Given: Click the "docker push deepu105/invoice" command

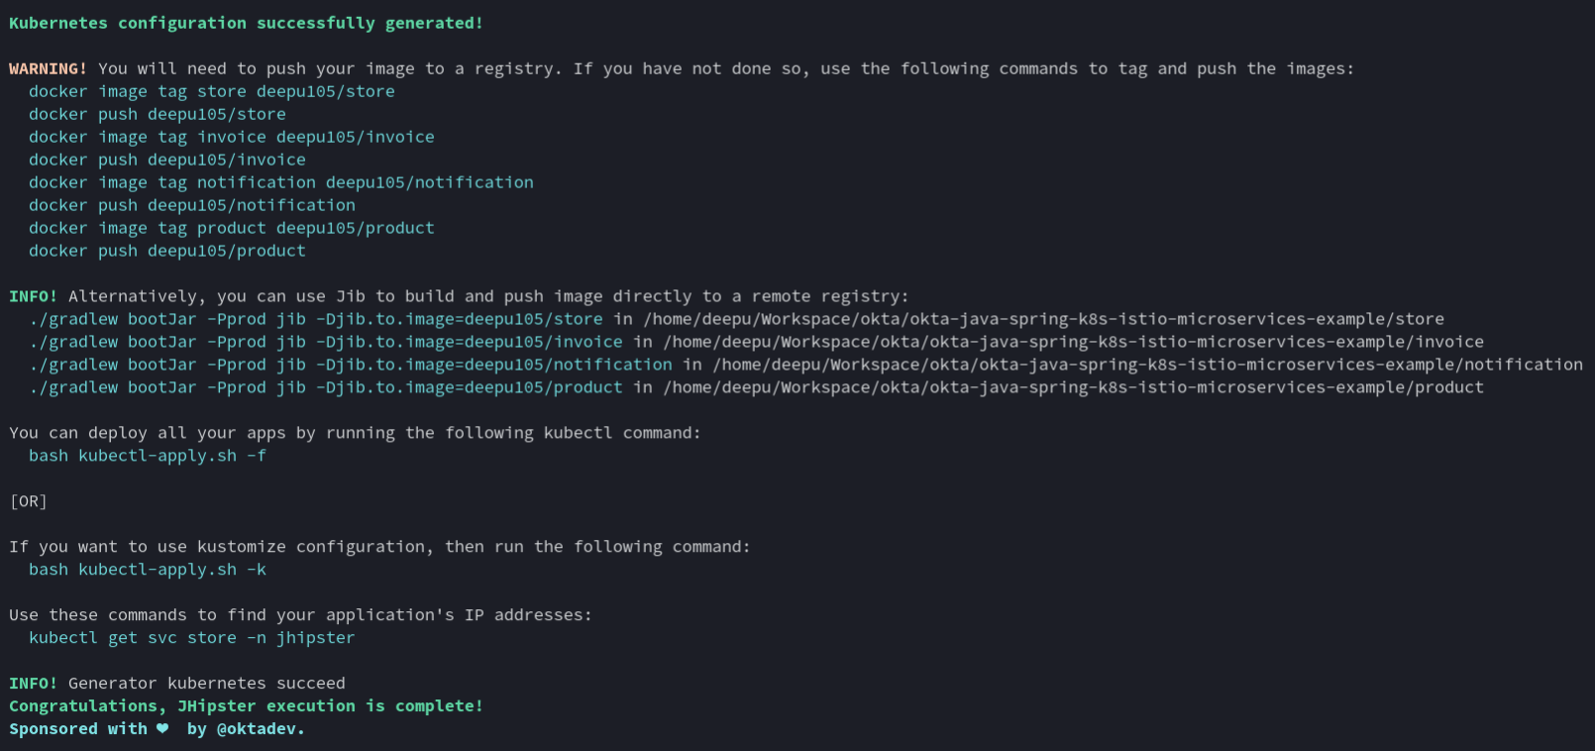Looking at the screenshot, I should coord(166,160).
